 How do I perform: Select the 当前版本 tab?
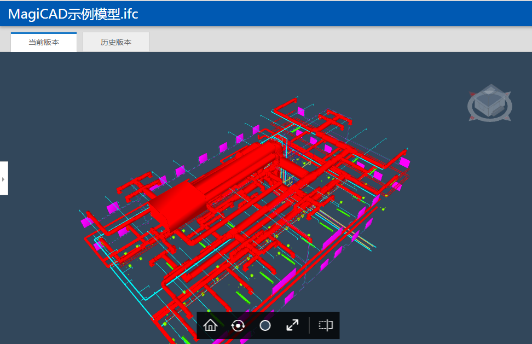[43, 42]
